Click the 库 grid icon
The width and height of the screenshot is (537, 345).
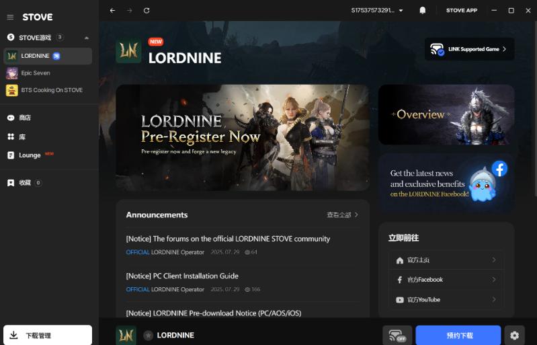(11, 137)
